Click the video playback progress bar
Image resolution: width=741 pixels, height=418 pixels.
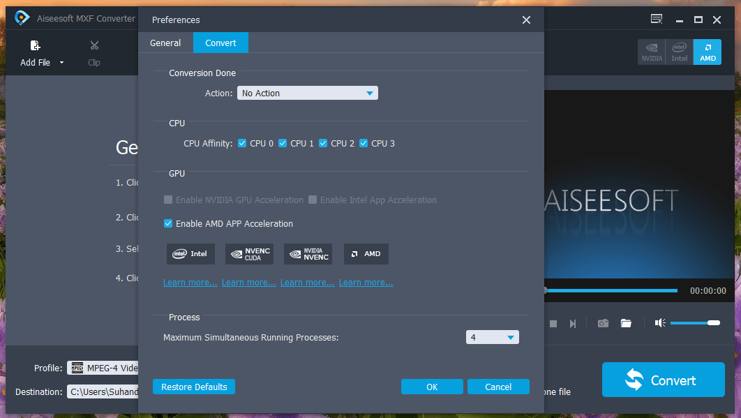pyautogui.click(x=611, y=290)
